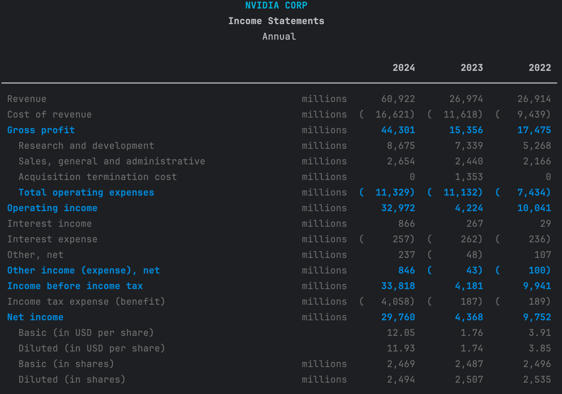Click the Operating income row label

[52, 208]
